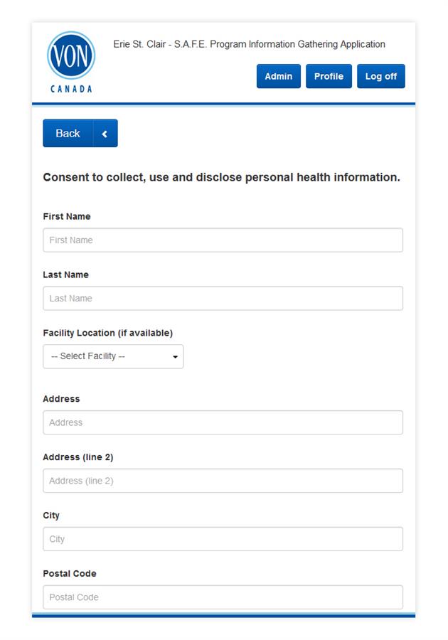The width and height of the screenshot is (448, 640).
Task: Go back with the Back button label
Action: coord(68,133)
